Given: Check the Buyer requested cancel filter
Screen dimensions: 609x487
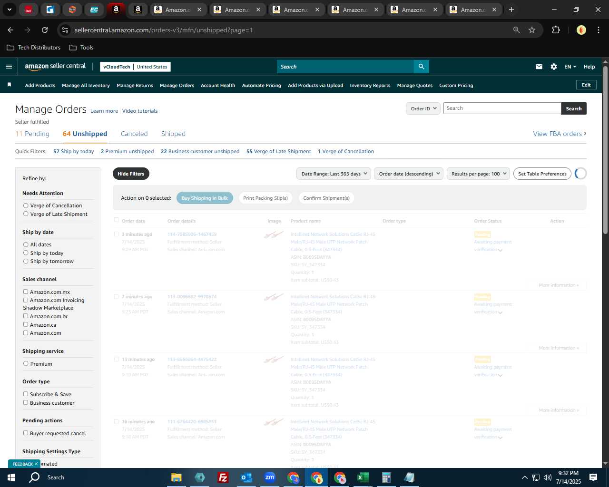Looking at the screenshot, I should point(26,433).
